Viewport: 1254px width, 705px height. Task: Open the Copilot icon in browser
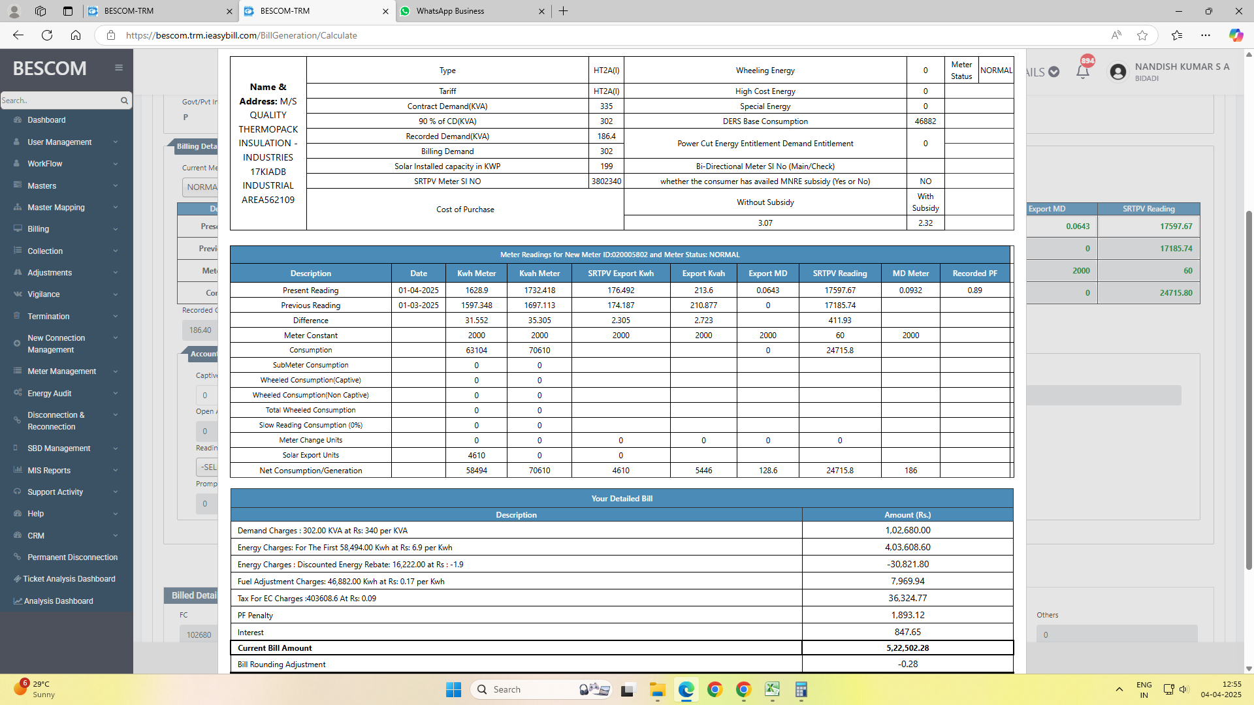[x=1236, y=35]
